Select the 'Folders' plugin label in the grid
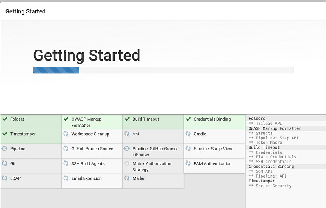The image size is (326, 208). (x=17, y=119)
